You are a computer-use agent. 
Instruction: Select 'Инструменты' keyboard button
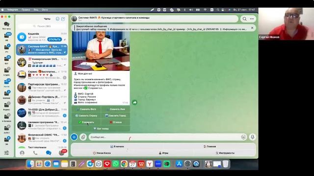tap(225, 153)
